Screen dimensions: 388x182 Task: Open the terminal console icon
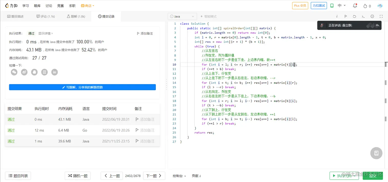coord(363,16)
